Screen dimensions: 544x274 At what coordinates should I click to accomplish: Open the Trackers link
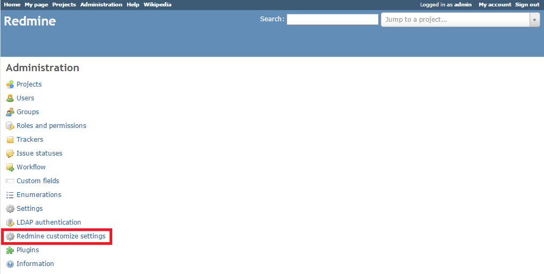pyautogui.click(x=30, y=139)
